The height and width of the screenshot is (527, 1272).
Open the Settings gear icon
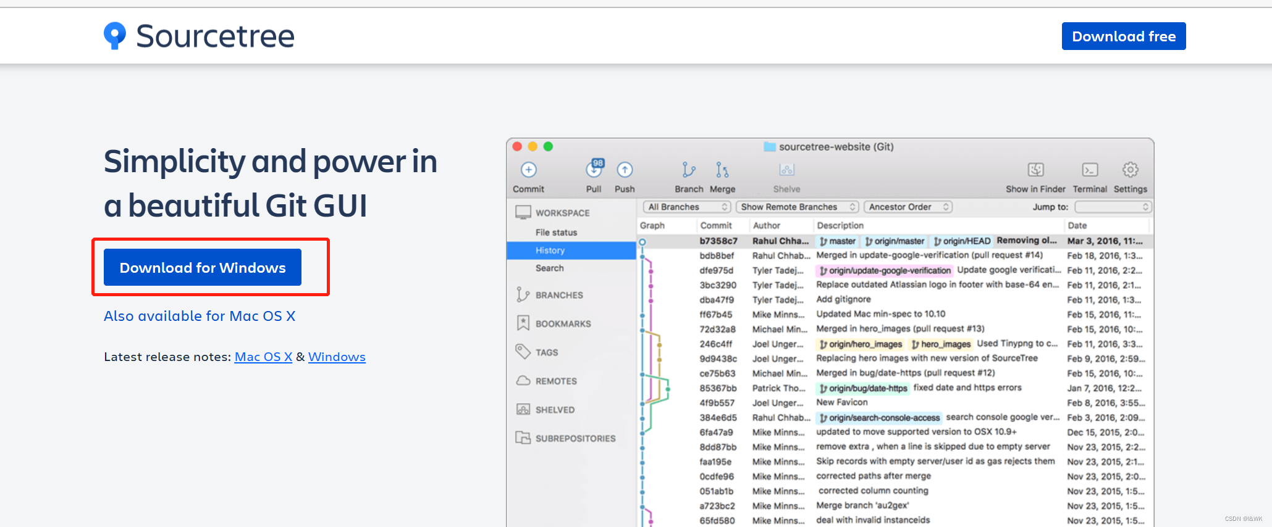(x=1131, y=170)
